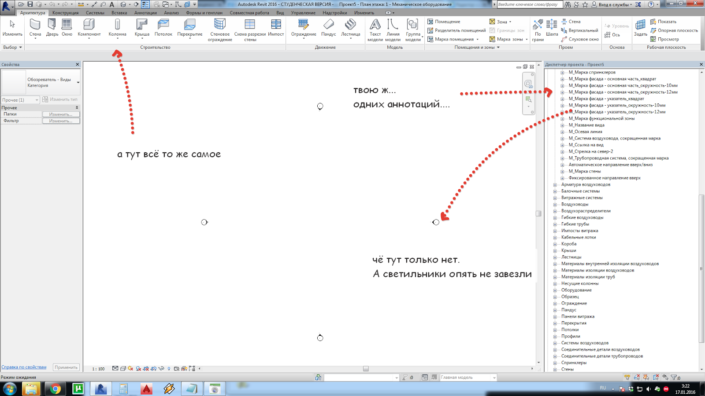Select the Потолок (Ceiling) tool
Screen dimensions: 705x396
[163, 28]
